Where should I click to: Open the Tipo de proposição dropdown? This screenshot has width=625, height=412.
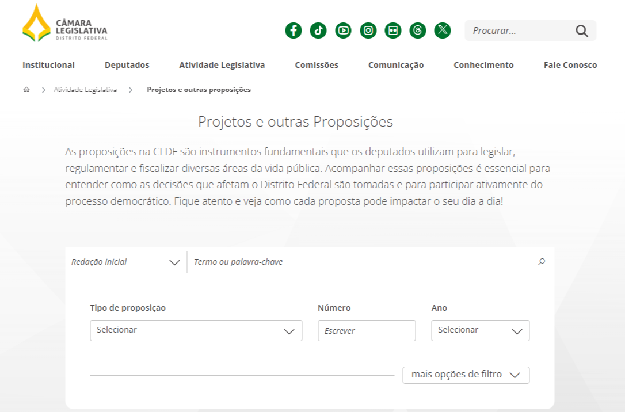(x=196, y=331)
